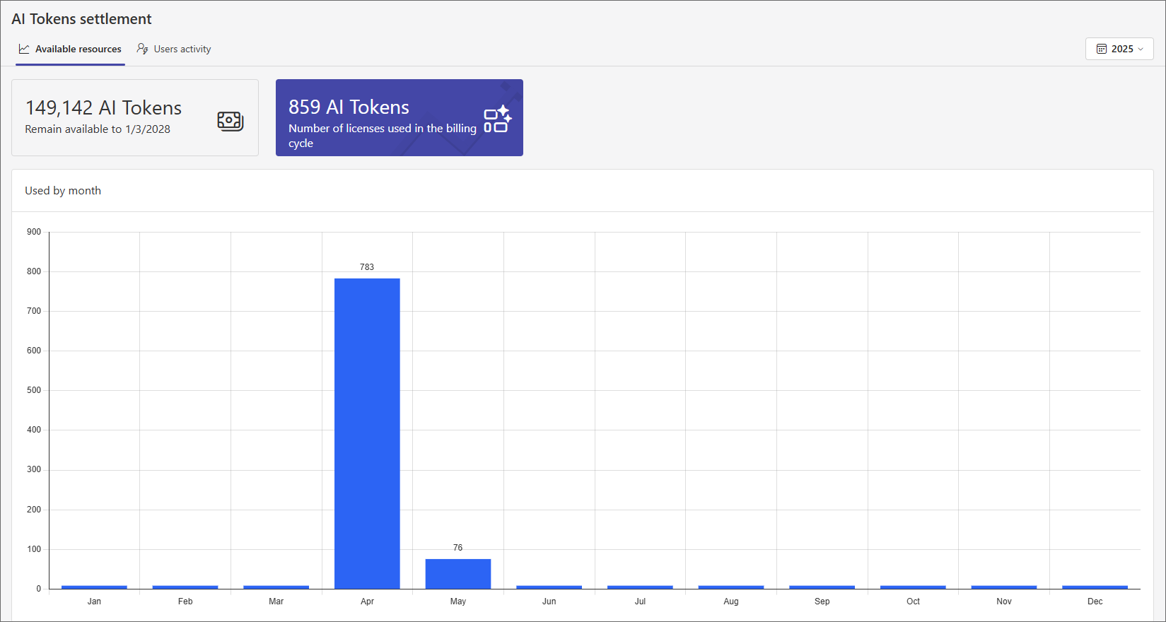The width and height of the screenshot is (1166, 622).
Task: Click the Jun axis label
Action: [x=549, y=602]
